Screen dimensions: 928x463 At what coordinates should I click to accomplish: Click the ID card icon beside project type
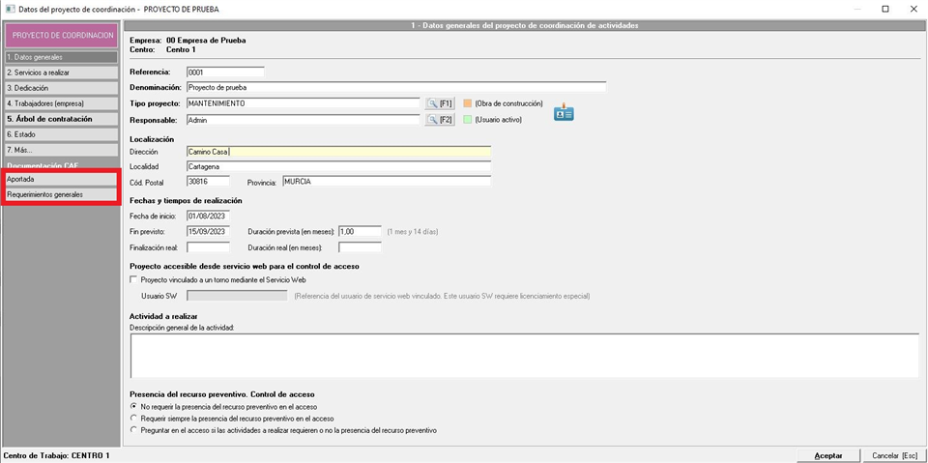564,112
